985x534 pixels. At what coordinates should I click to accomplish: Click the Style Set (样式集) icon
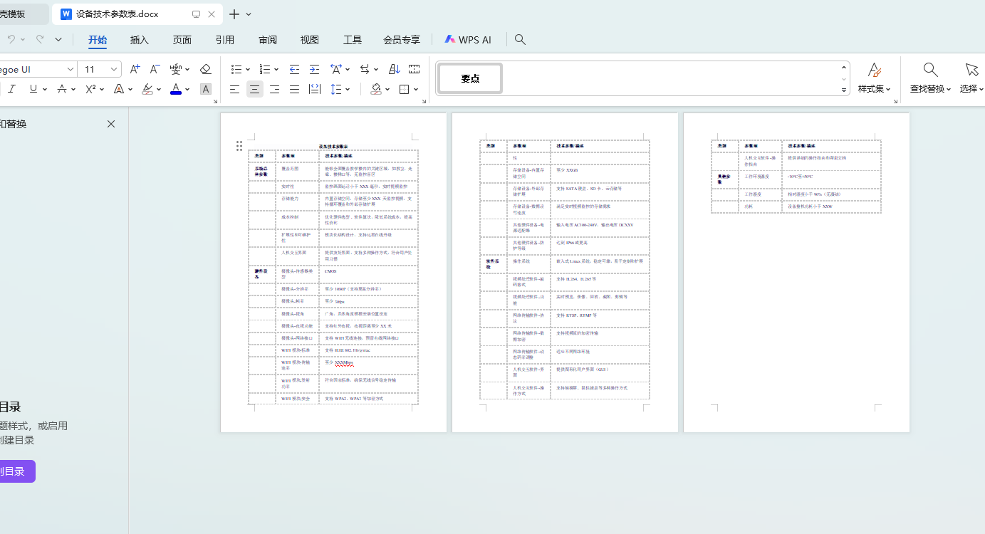tap(875, 70)
